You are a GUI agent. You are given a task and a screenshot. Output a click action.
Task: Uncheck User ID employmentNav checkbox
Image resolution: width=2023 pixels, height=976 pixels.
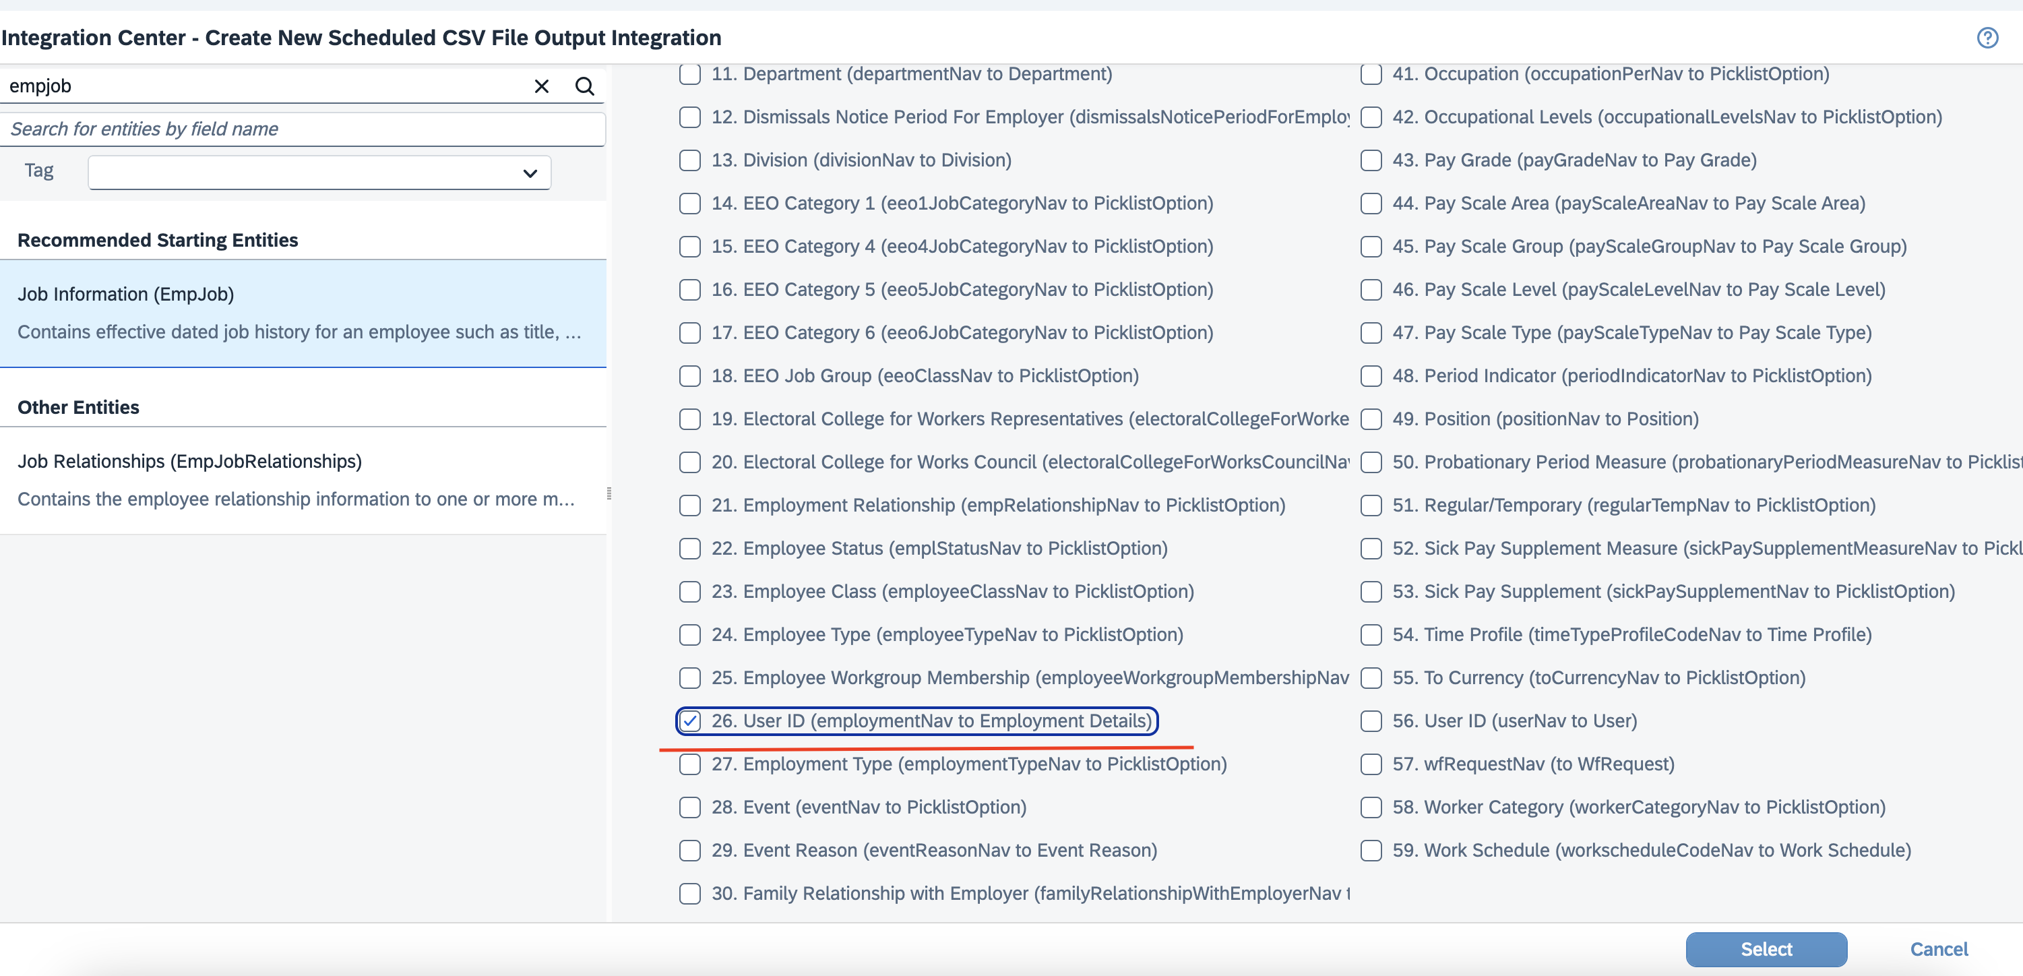689,721
